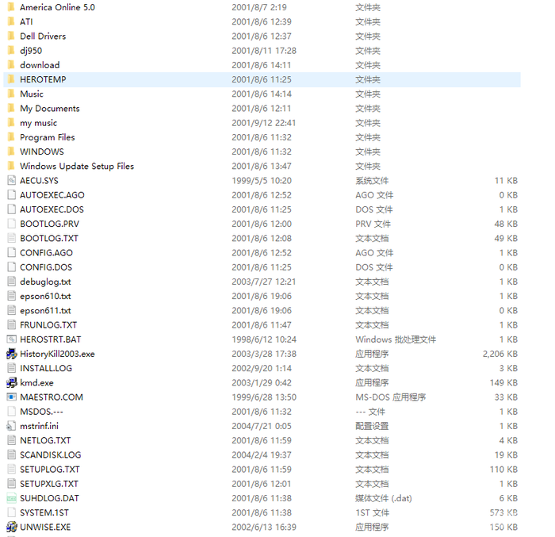Click the 2004/7/21 0:05 modified date
Screen dimensions: 555x537
(262, 426)
